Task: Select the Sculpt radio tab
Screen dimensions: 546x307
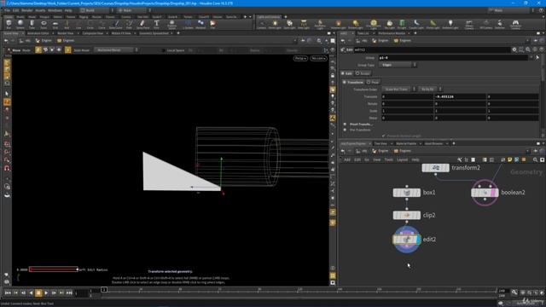Action: (x=363, y=73)
